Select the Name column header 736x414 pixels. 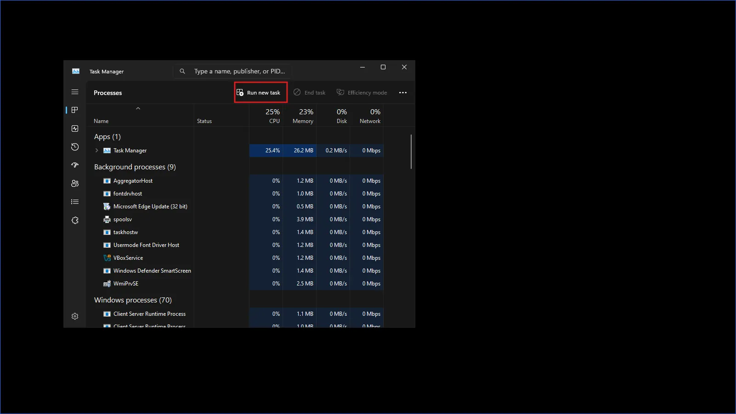[x=101, y=121]
